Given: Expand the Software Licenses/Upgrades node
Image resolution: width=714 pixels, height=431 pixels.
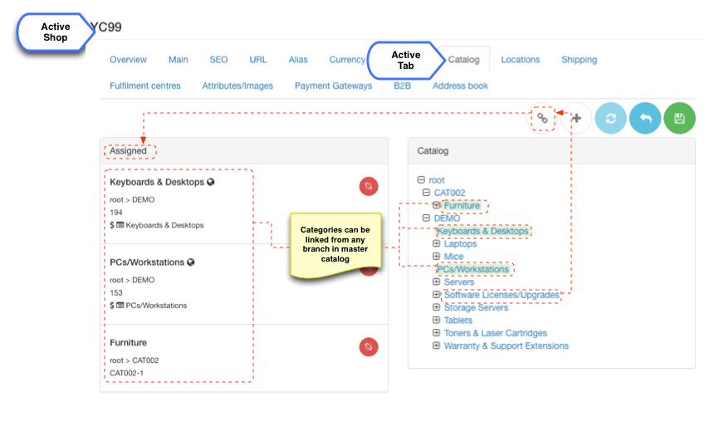Looking at the screenshot, I should 436,295.
